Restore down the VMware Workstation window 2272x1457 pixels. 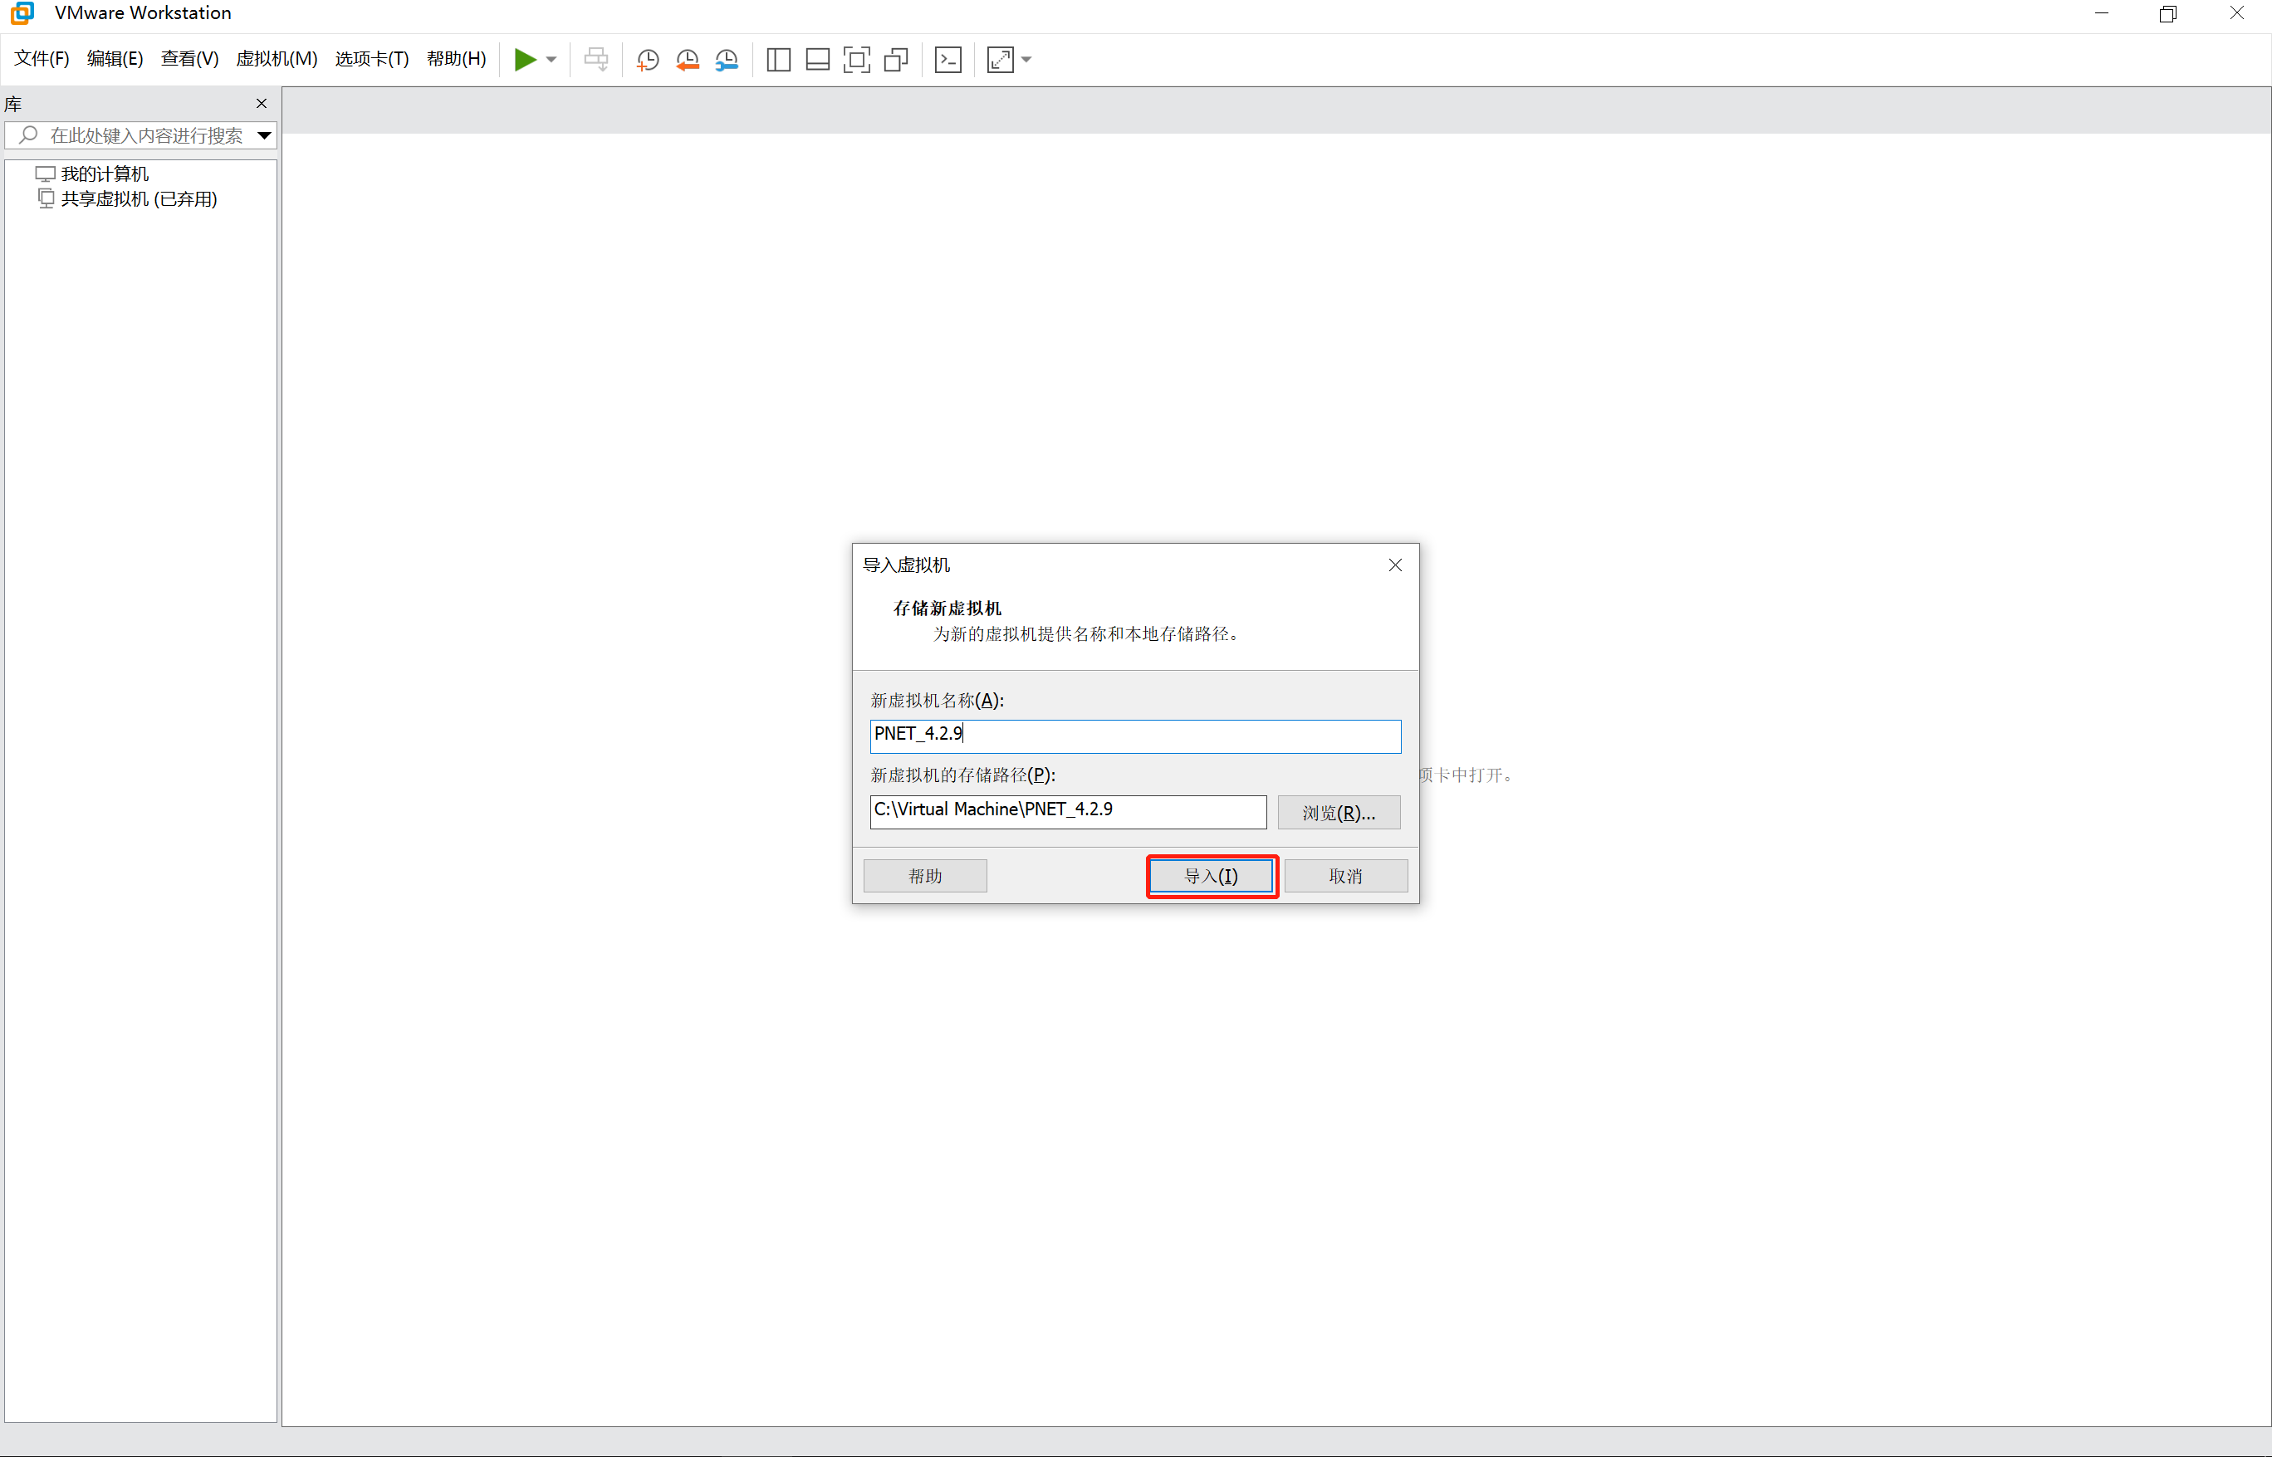pyautogui.click(x=2168, y=13)
